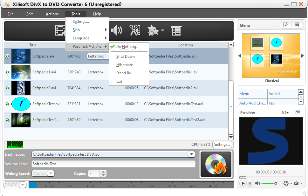Image resolution: width=308 pixels, height=196 pixels.
Task: Expand the display mode dropdown arrow
Action: tap(291, 184)
